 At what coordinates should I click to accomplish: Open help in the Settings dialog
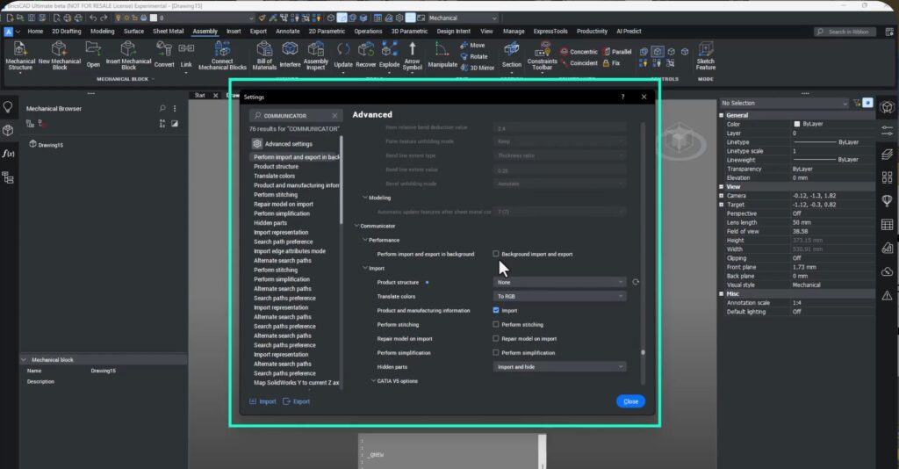pos(622,97)
